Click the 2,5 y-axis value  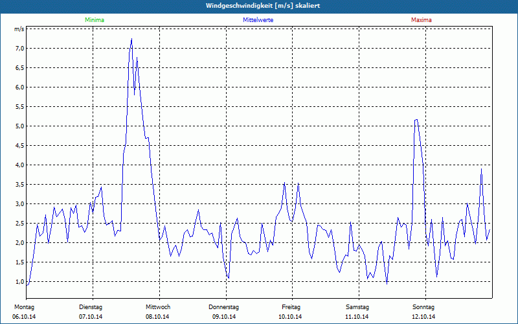(20, 223)
